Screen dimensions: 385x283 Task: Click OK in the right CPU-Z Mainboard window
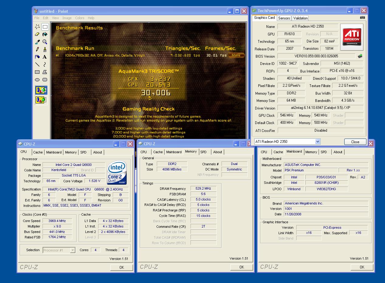coord(362,267)
